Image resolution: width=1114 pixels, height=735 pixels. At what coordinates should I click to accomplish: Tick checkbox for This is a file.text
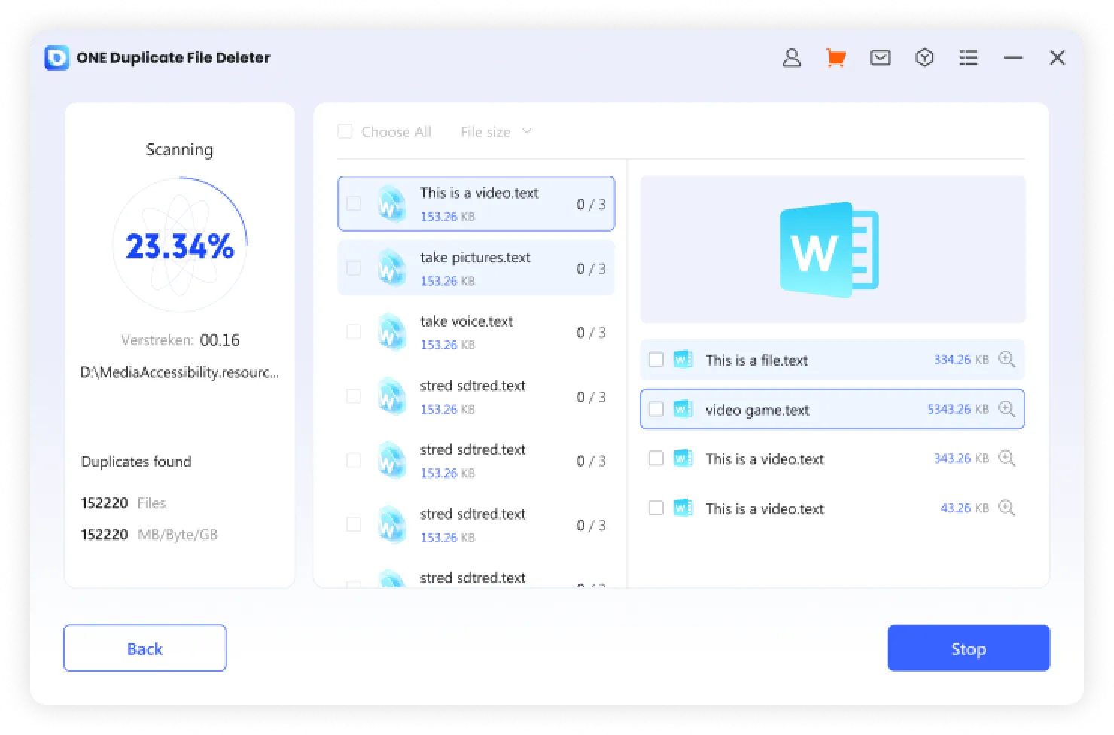point(656,360)
